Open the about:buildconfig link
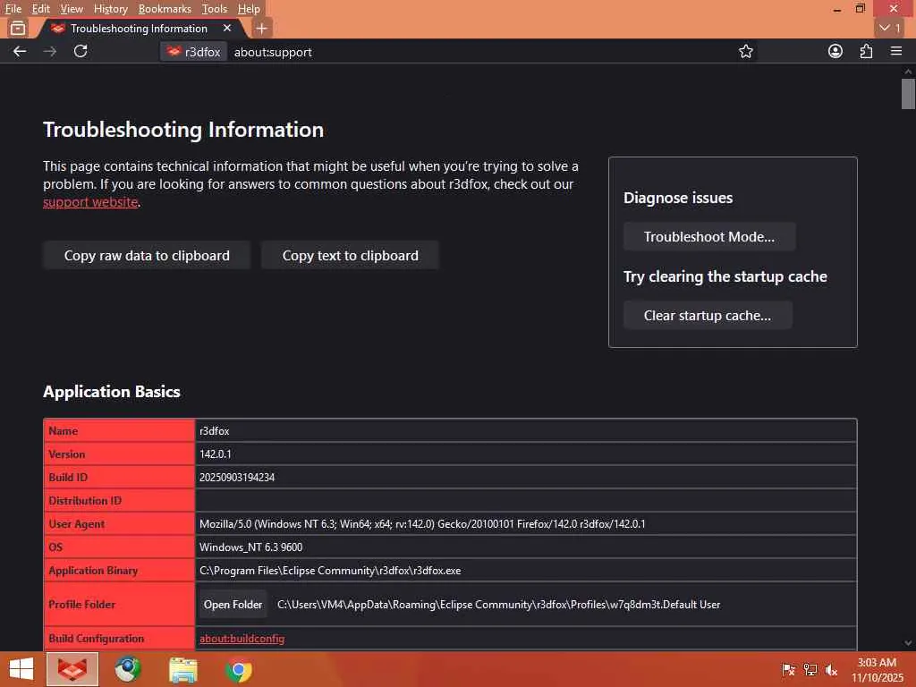916x687 pixels. pos(242,639)
